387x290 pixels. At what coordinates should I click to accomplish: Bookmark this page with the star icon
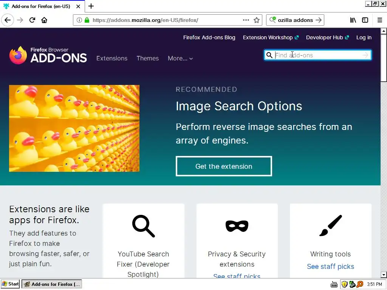(x=257, y=20)
